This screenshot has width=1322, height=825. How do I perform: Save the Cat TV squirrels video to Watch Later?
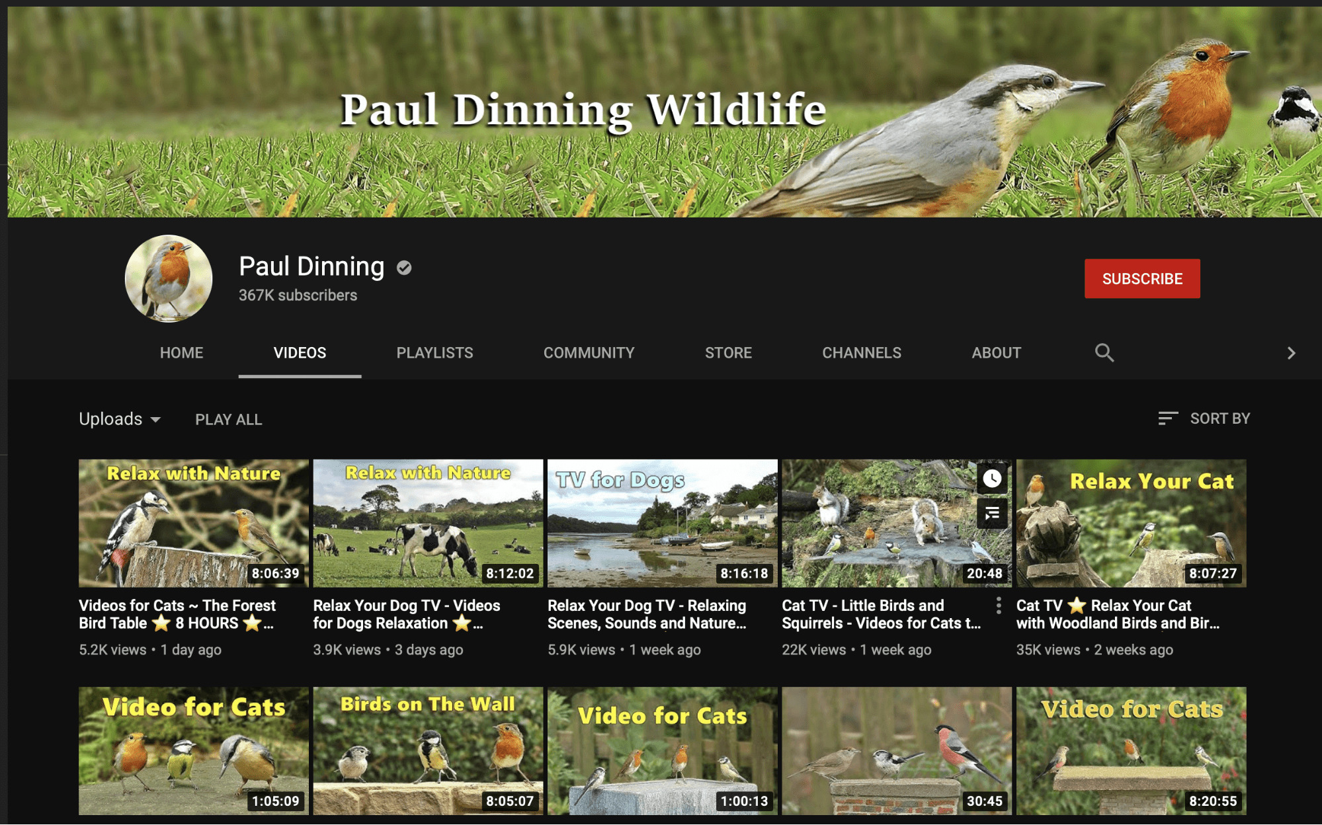tap(992, 479)
